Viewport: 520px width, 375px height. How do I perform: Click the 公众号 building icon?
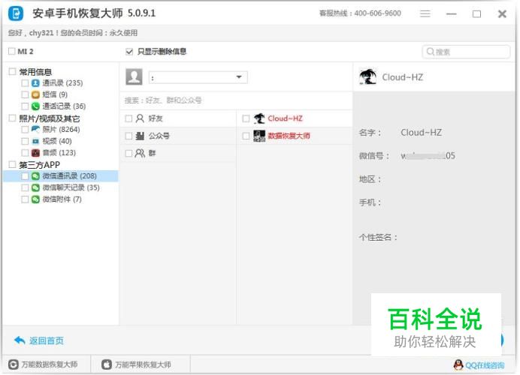pyautogui.click(x=140, y=136)
